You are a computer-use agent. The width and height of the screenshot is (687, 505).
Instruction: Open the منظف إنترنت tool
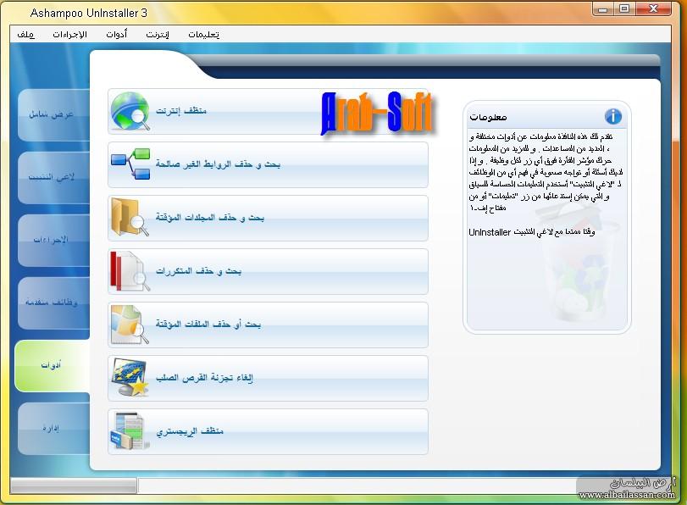pos(268,111)
